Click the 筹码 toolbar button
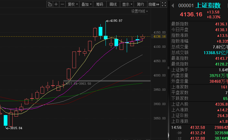228x140 pixels. [x=100, y=4]
